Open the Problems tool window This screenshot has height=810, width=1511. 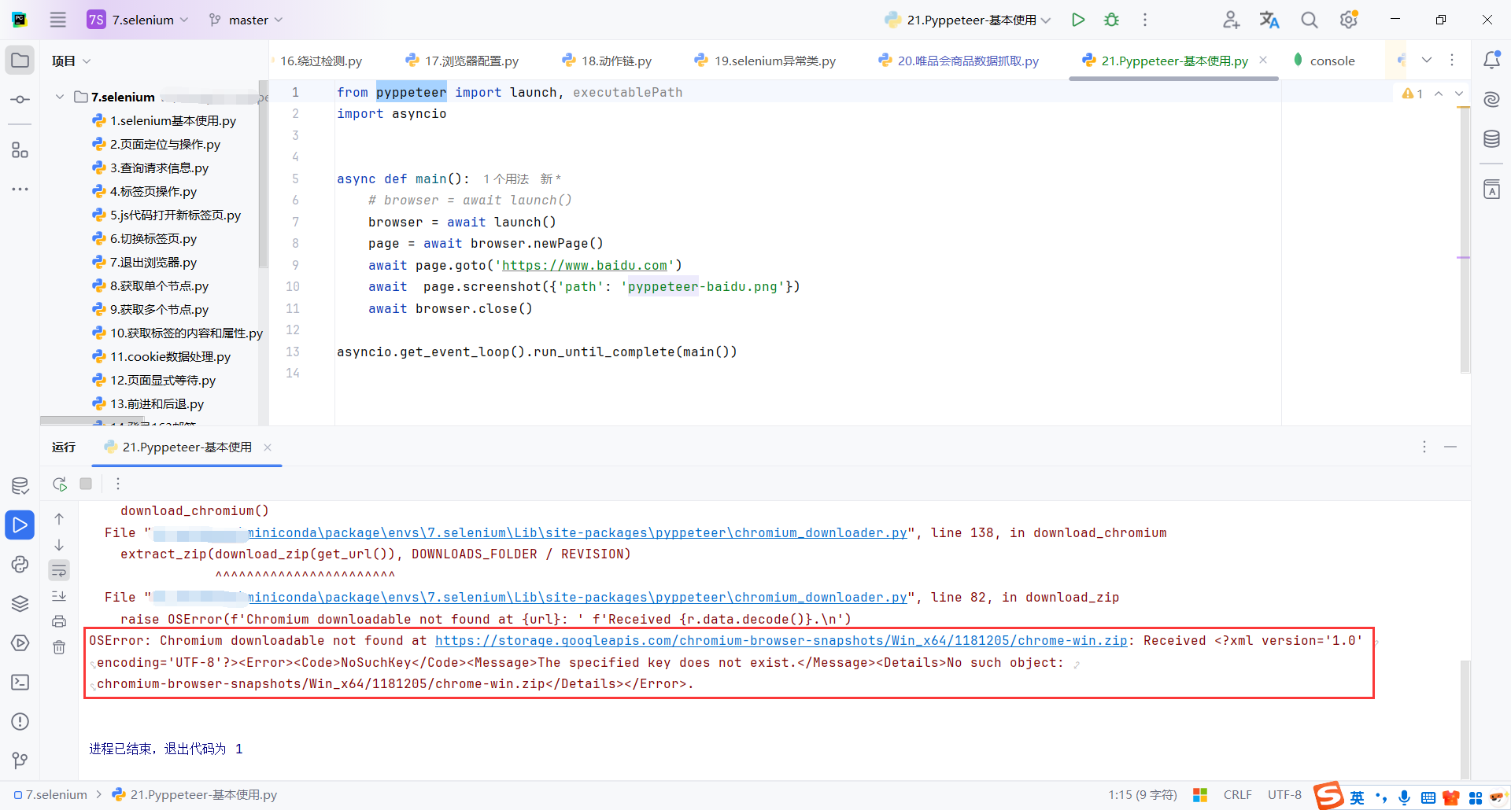20,721
